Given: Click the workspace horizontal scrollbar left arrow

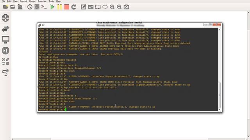Looking at the screenshot, I should [x=12, y=139].
